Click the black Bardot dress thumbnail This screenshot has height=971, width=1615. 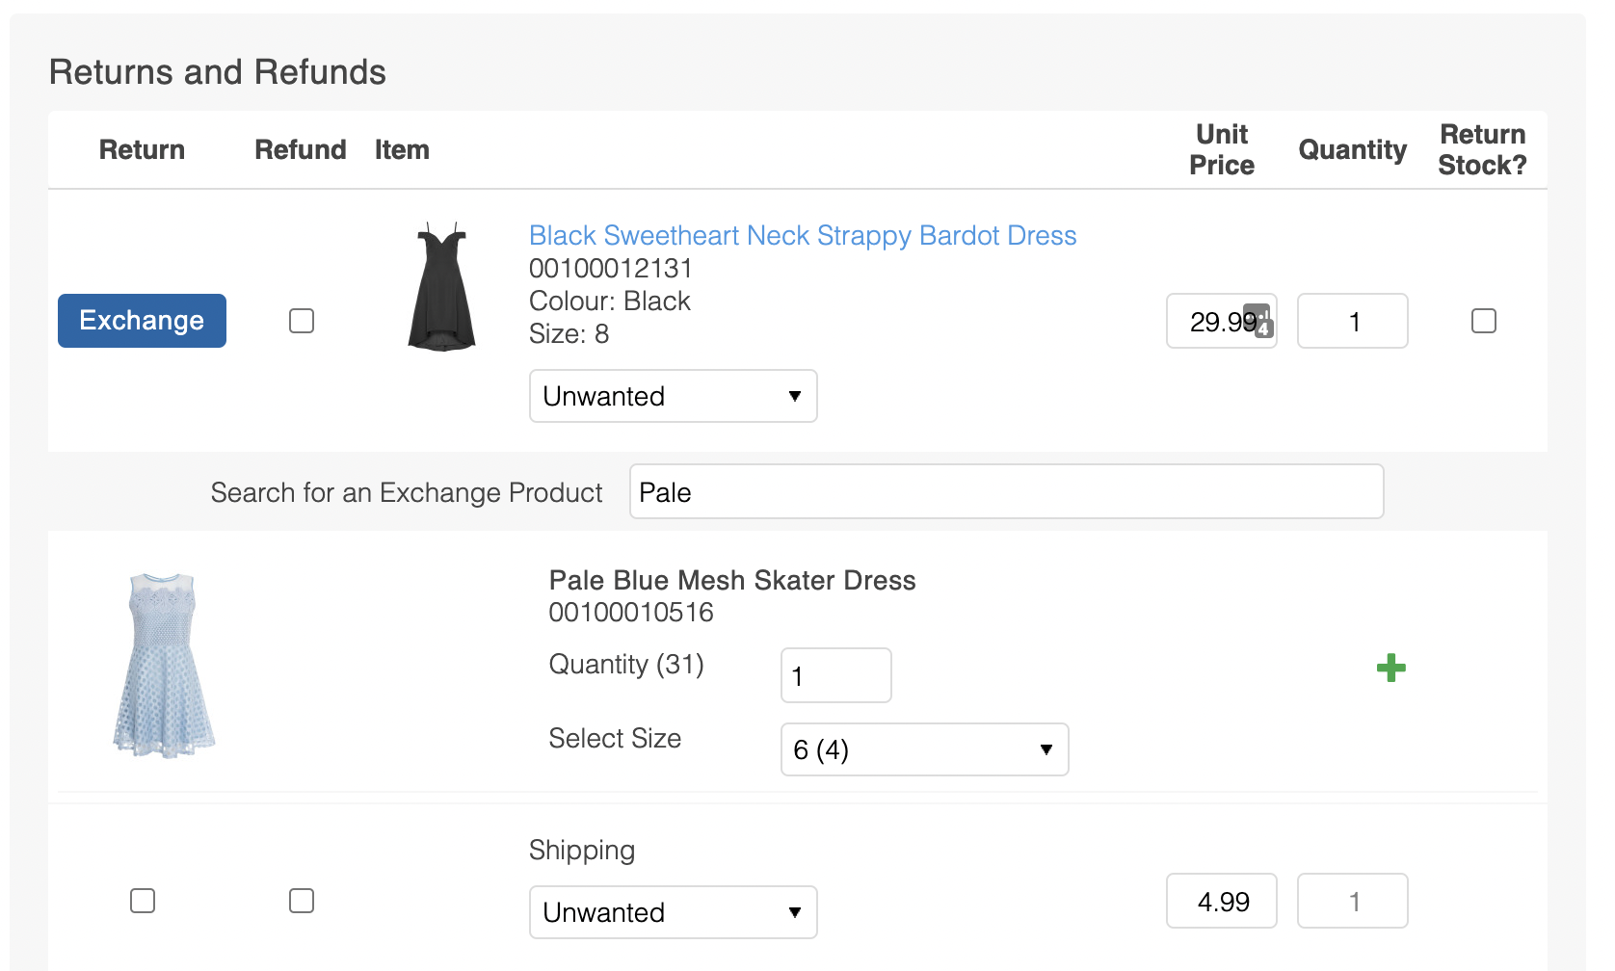tap(442, 287)
